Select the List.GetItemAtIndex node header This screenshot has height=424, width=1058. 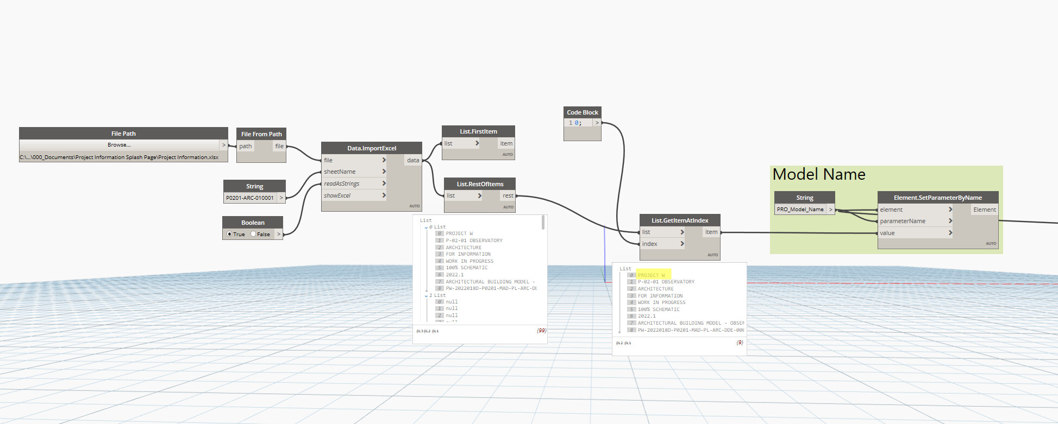click(680, 220)
